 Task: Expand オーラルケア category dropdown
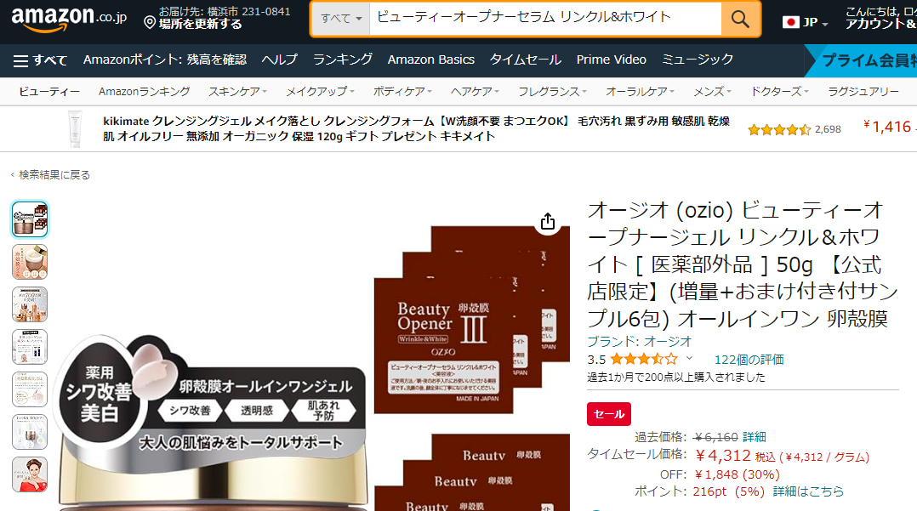point(640,91)
